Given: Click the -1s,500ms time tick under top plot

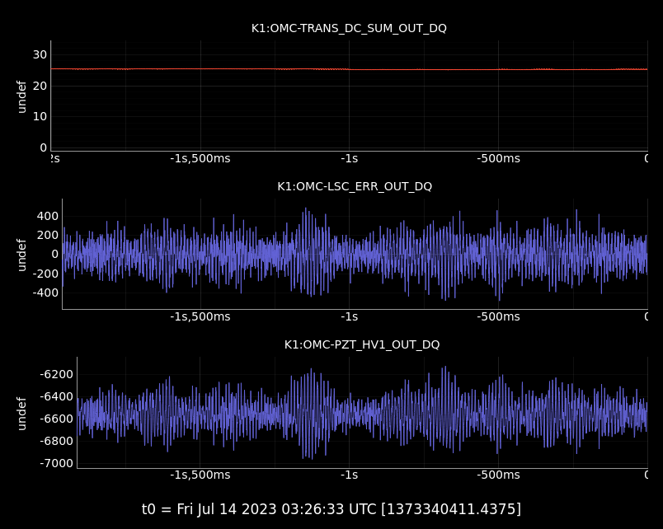Looking at the screenshot, I should [x=200, y=158].
